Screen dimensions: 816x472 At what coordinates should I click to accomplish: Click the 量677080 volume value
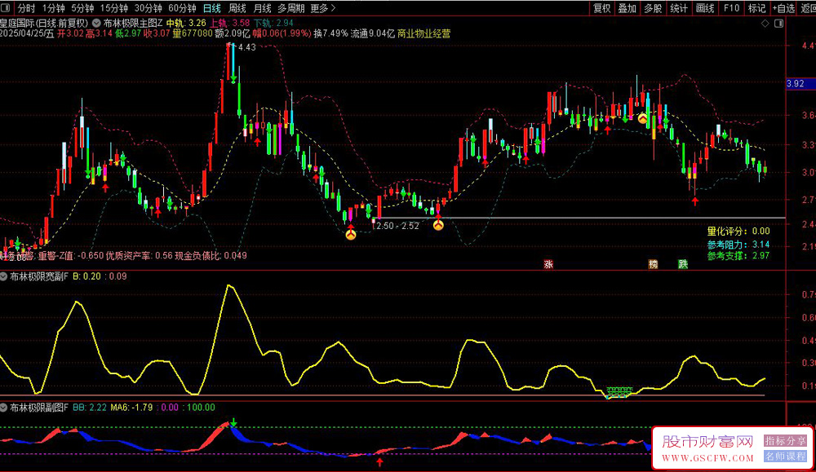pyautogui.click(x=193, y=33)
